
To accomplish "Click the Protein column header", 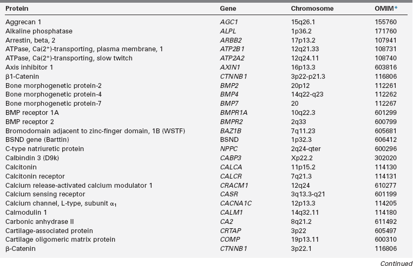I will tap(17, 9).
